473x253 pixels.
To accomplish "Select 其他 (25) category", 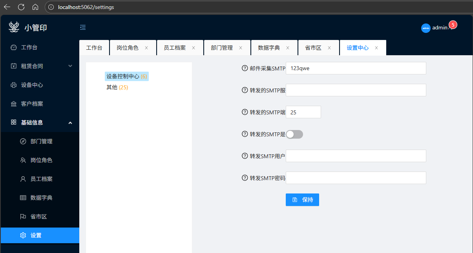I will click(117, 87).
